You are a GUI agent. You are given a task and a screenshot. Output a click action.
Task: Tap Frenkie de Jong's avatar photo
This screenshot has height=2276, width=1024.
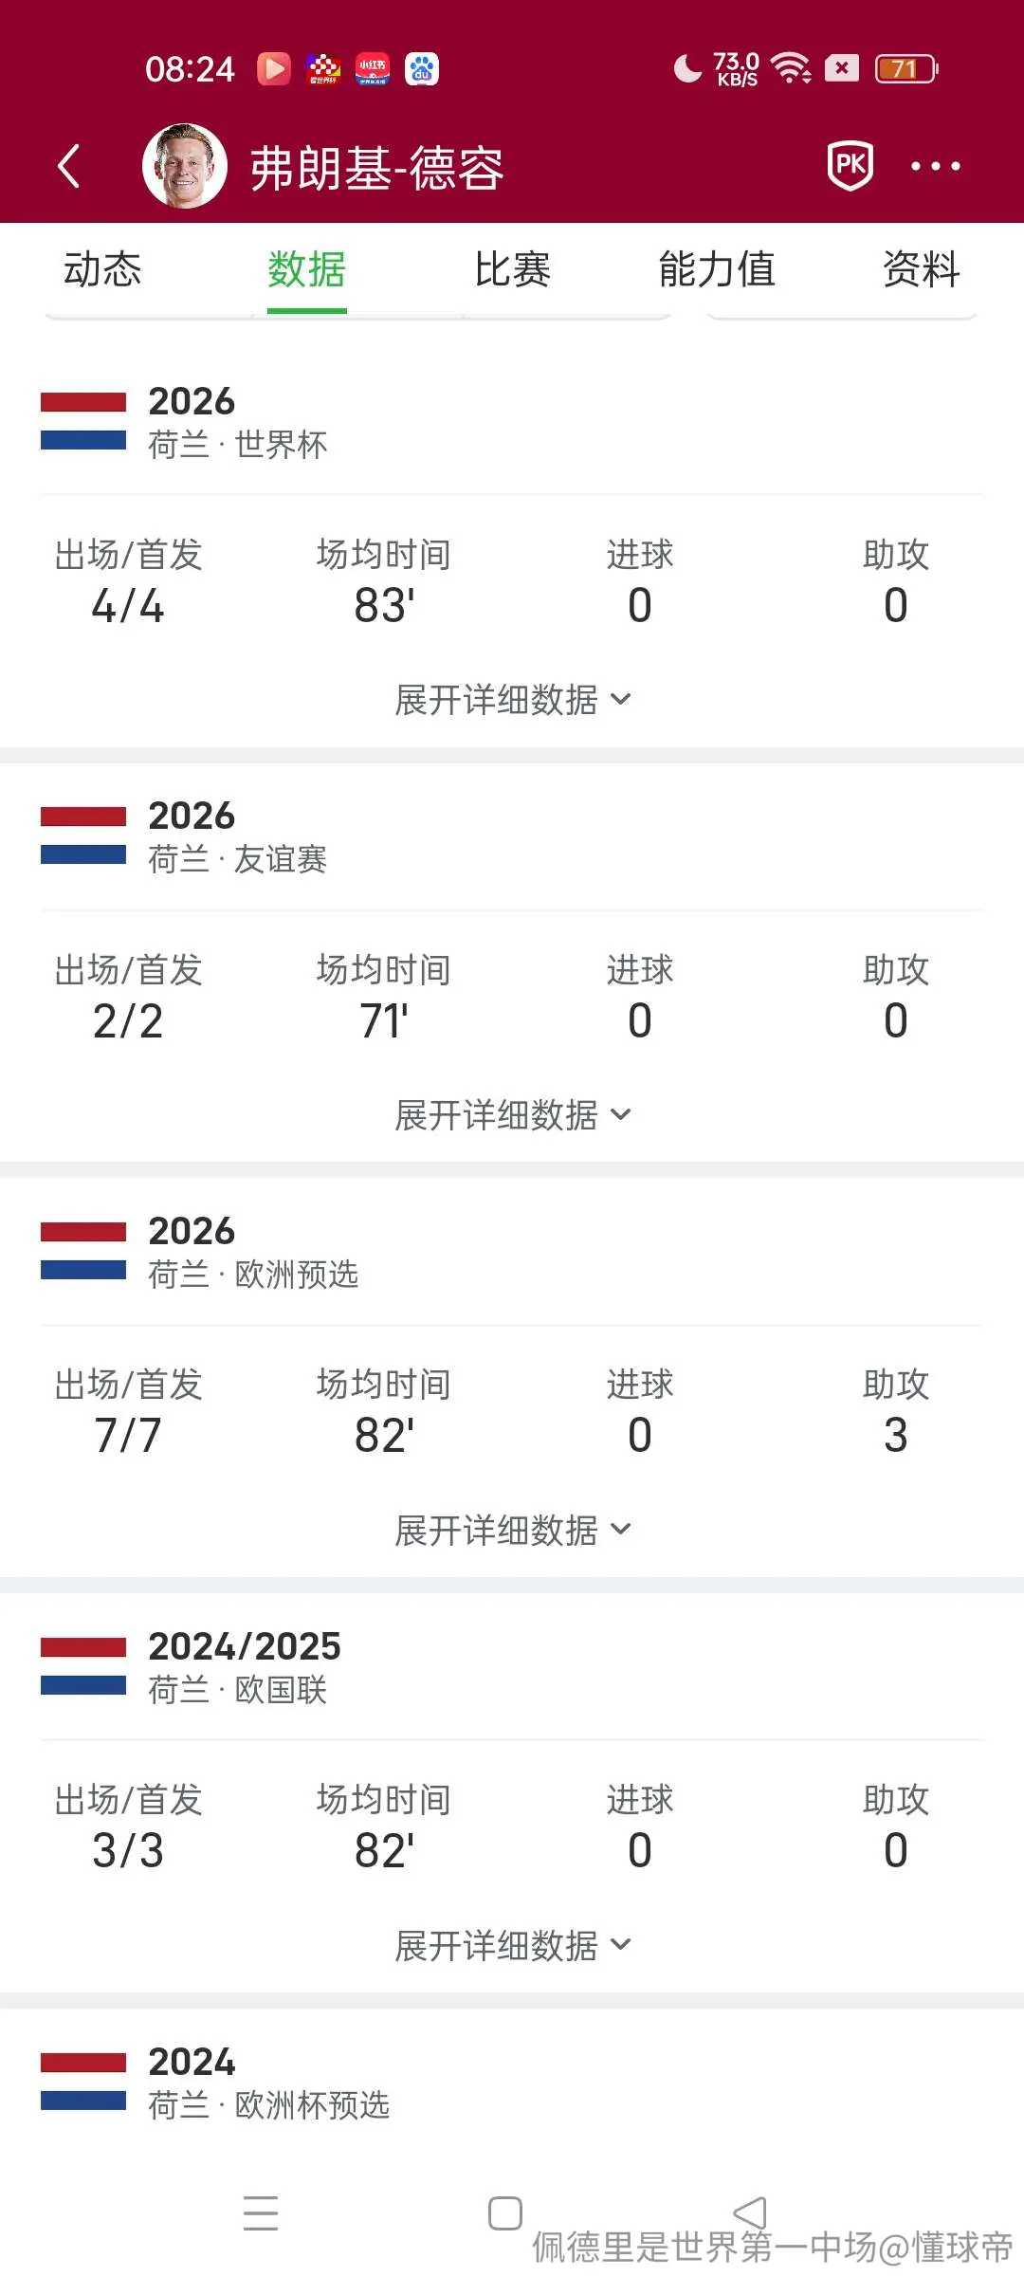185,166
